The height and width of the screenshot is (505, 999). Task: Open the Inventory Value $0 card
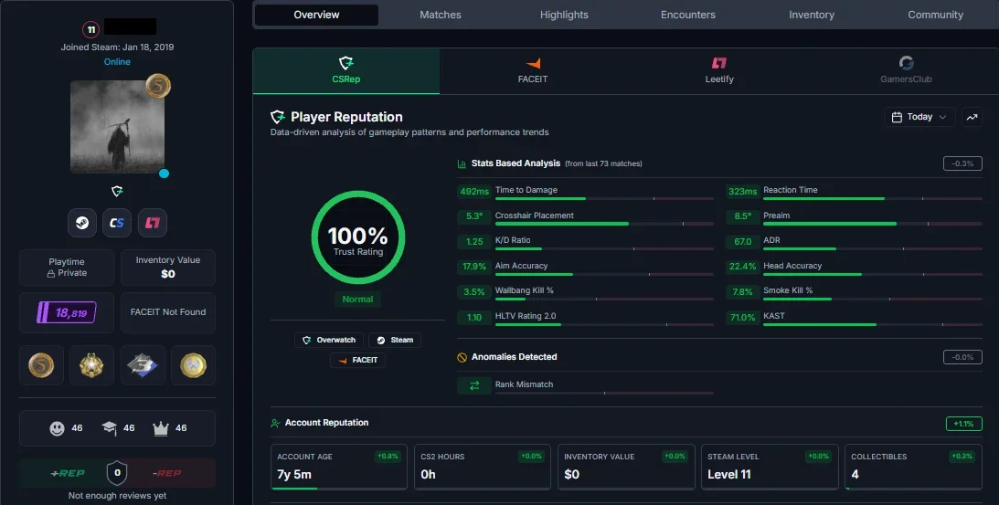pyautogui.click(x=626, y=468)
